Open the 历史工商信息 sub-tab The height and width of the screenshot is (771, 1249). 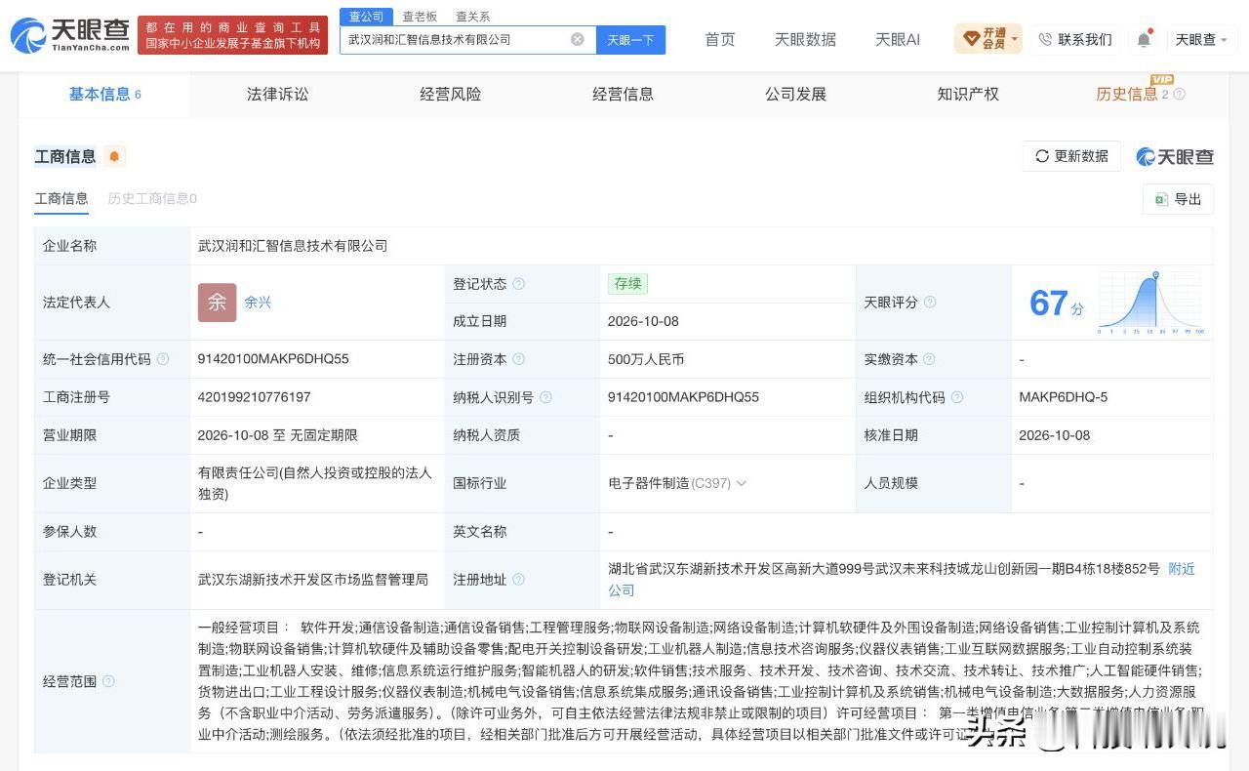(x=152, y=198)
